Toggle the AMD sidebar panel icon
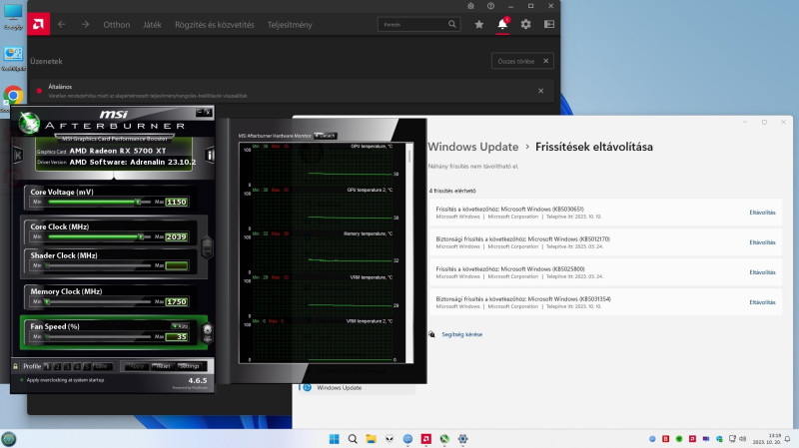This screenshot has width=799, height=448. [548, 24]
